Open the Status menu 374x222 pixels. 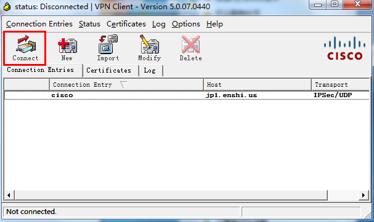tap(89, 24)
